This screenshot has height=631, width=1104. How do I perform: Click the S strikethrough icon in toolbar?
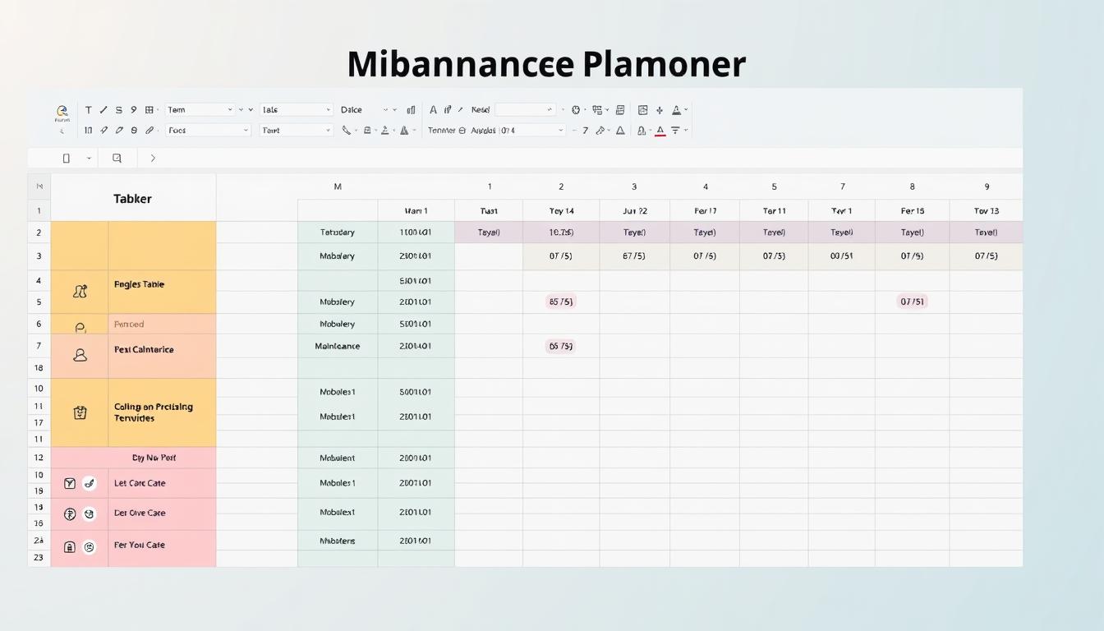[x=119, y=109]
